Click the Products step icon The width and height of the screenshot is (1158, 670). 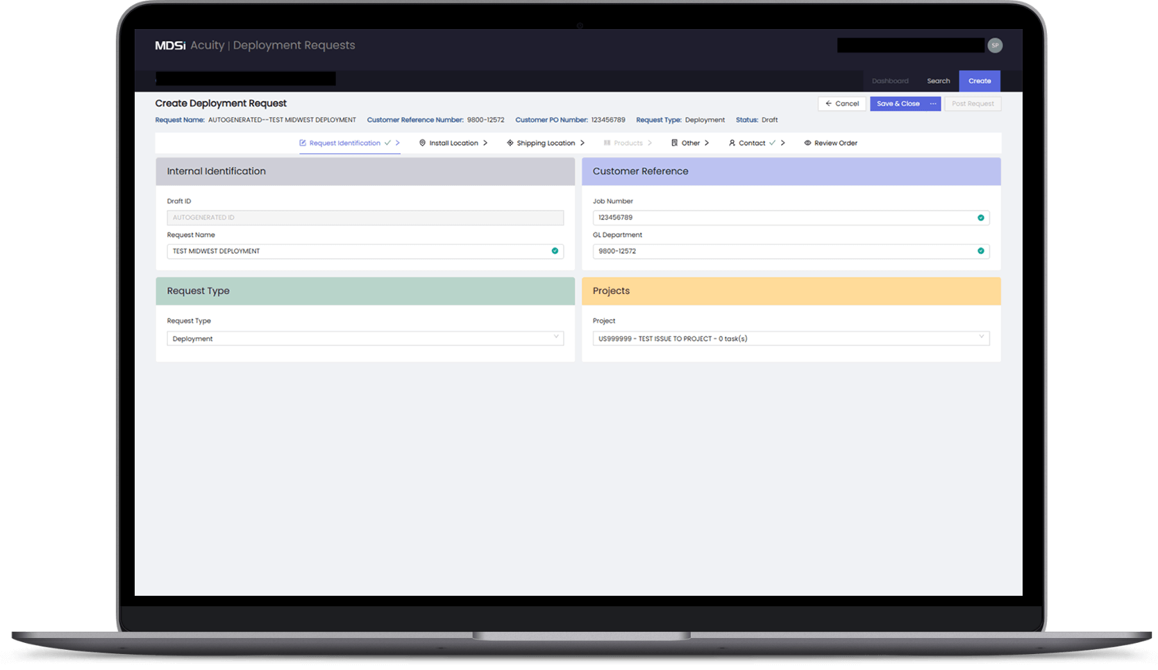607,143
